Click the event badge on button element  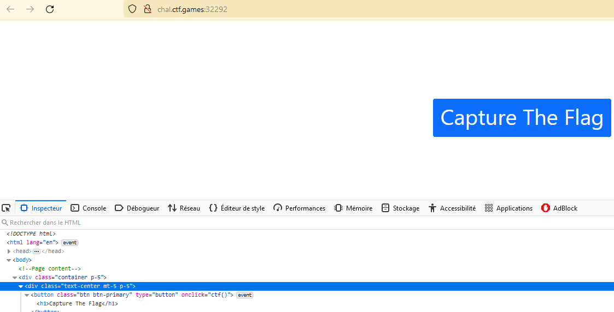pyautogui.click(x=244, y=295)
